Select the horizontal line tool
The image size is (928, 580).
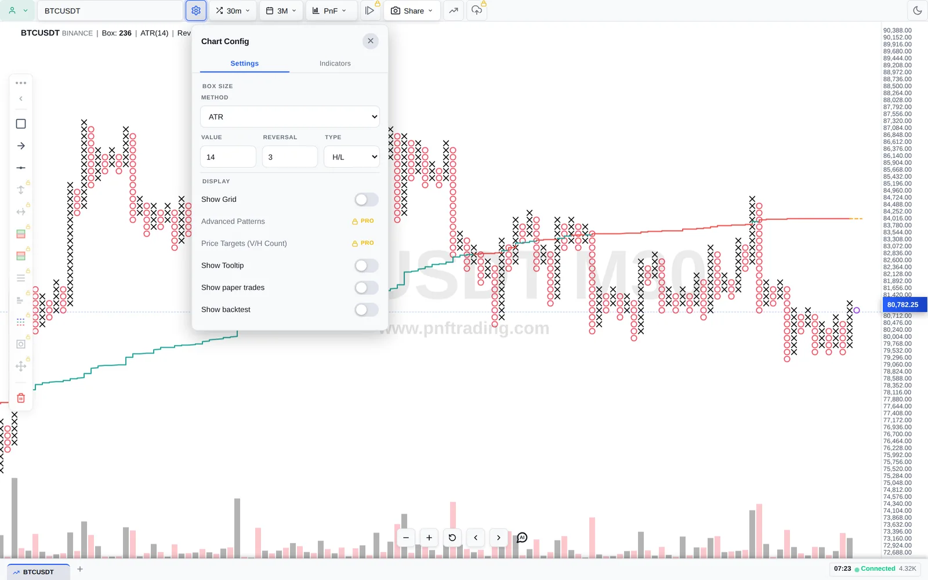21,168
